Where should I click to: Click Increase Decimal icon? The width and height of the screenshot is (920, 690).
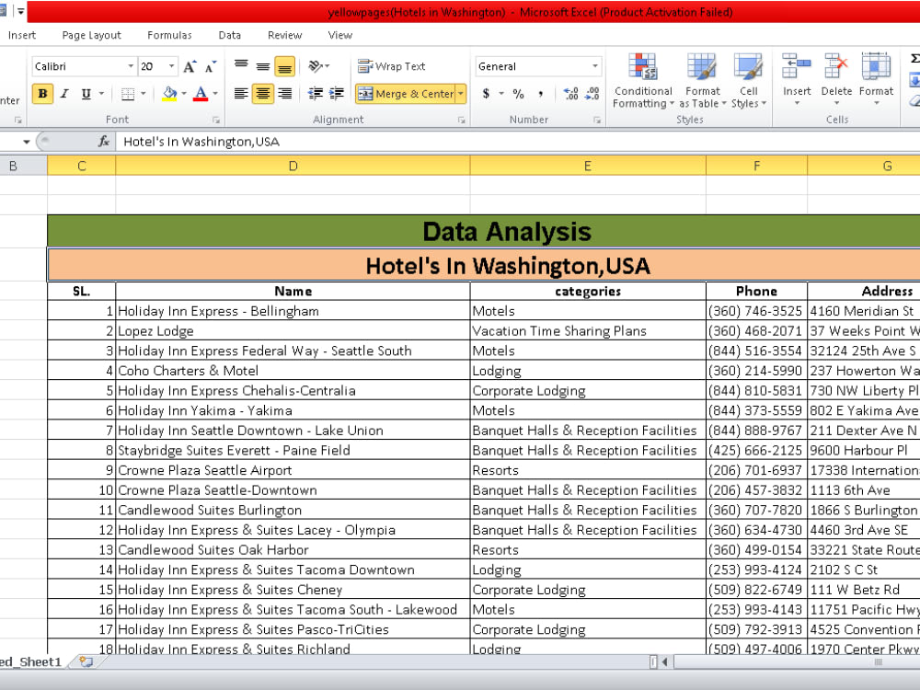[571, 93]
